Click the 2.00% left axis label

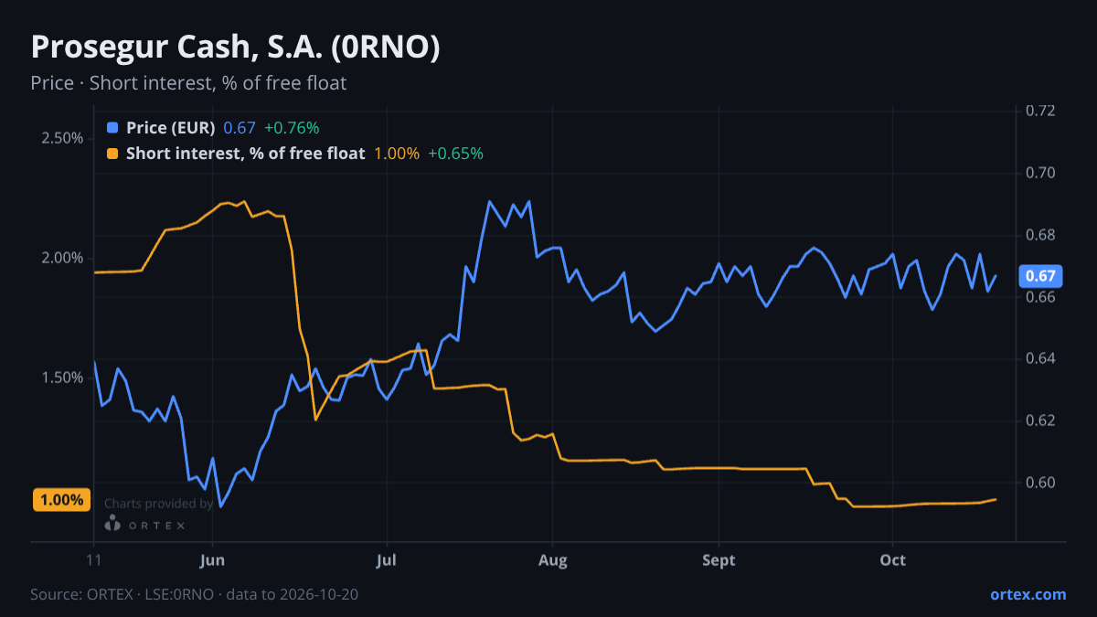(x=62, y=258)
